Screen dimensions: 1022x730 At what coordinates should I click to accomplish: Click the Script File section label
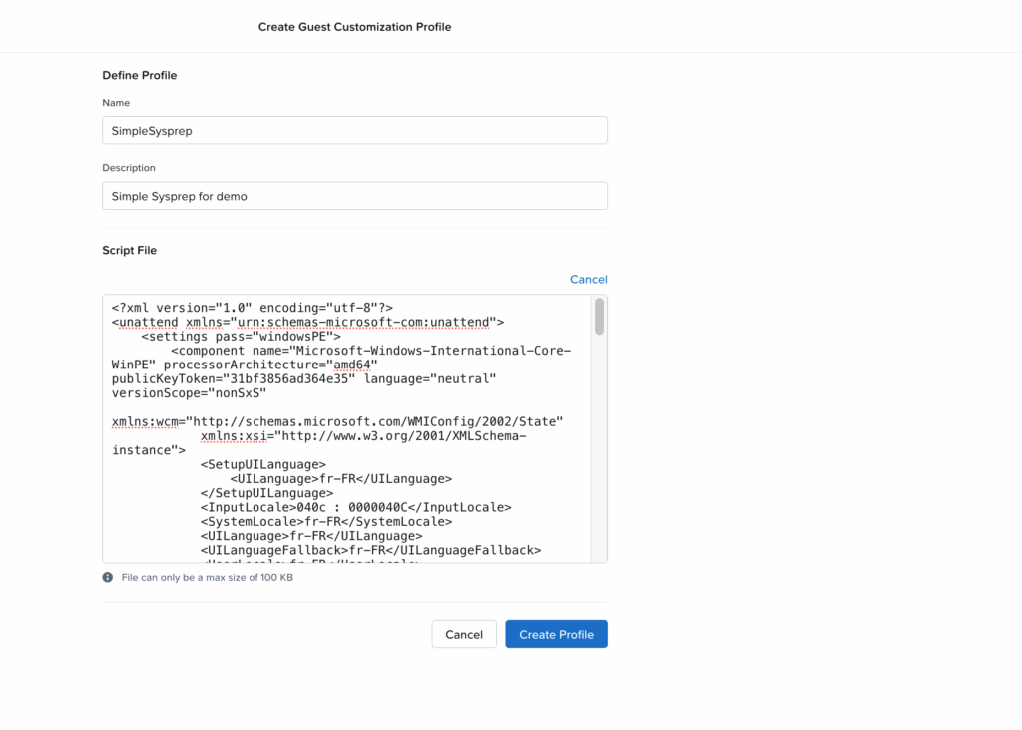coord(129,250)
